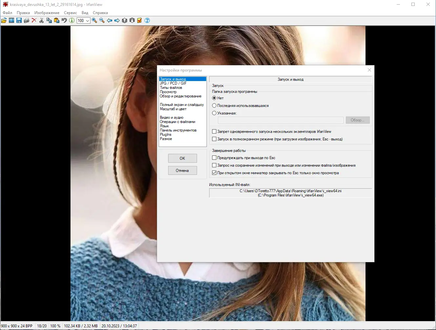Click the Save floppy disk icon

pos(19,20)
